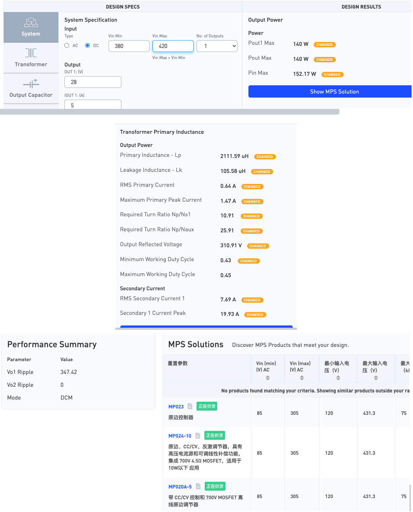Expand the No. of Outputs dropdown

tap(217, 46)
